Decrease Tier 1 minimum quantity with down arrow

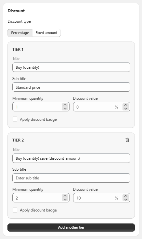[x=65, y=108]
